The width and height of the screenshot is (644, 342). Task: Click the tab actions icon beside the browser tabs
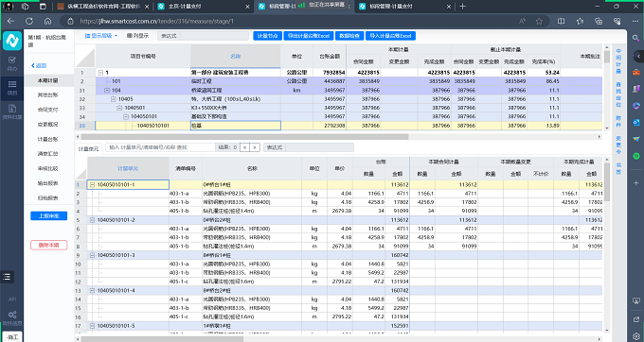click(43, 7)
